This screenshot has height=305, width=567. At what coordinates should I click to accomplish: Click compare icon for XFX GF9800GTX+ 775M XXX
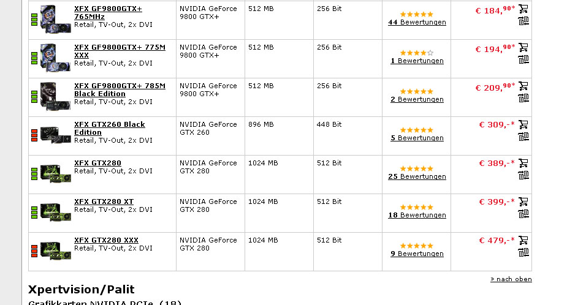[x=523, y=59]
